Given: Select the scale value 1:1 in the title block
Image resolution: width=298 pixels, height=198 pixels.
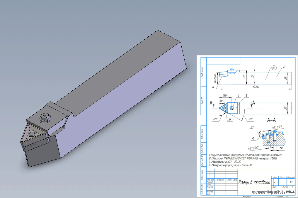Looking at the screenshot, I should 291,182.
